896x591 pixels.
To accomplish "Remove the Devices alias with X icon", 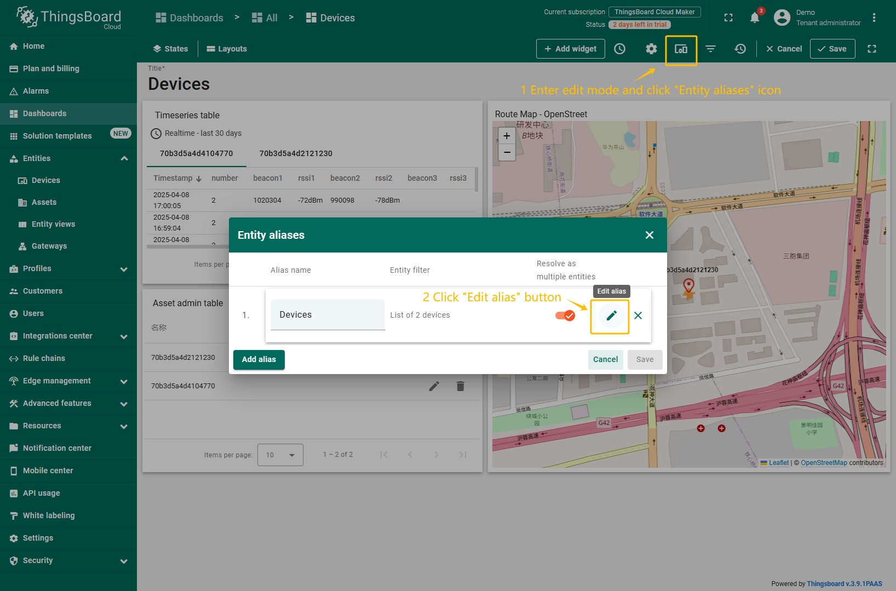I will (x=638, y=315).
